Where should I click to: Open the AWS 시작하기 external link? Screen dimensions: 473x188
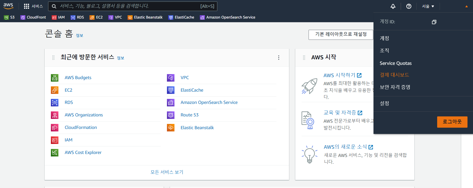pyautogui.click(x=342, y=75)
